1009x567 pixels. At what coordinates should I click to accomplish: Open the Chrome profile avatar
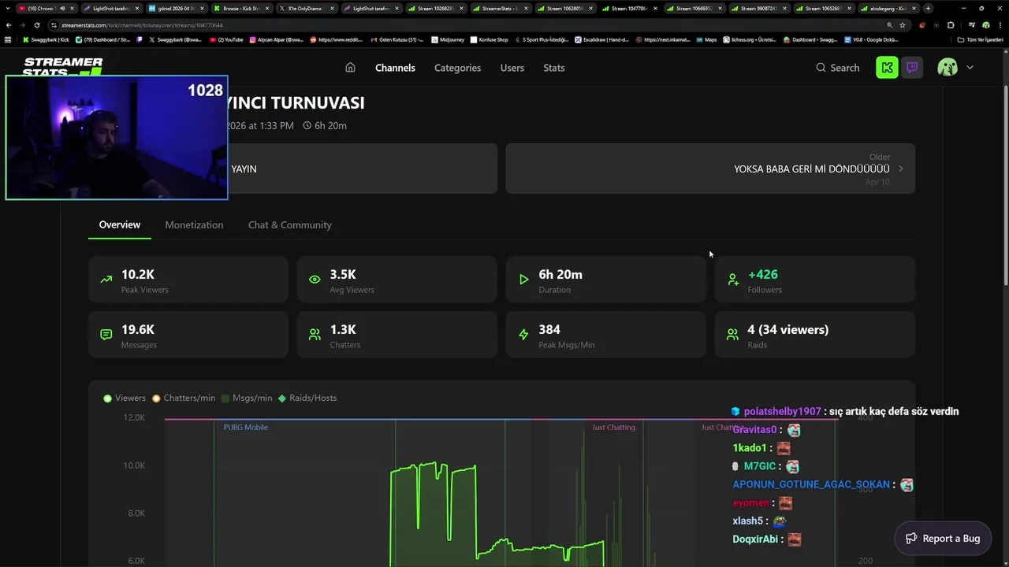coord(985,24)
